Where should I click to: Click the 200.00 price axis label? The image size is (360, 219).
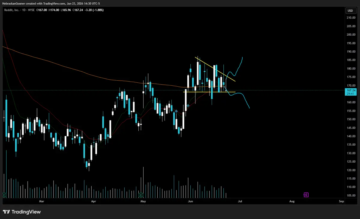point(351,34)
